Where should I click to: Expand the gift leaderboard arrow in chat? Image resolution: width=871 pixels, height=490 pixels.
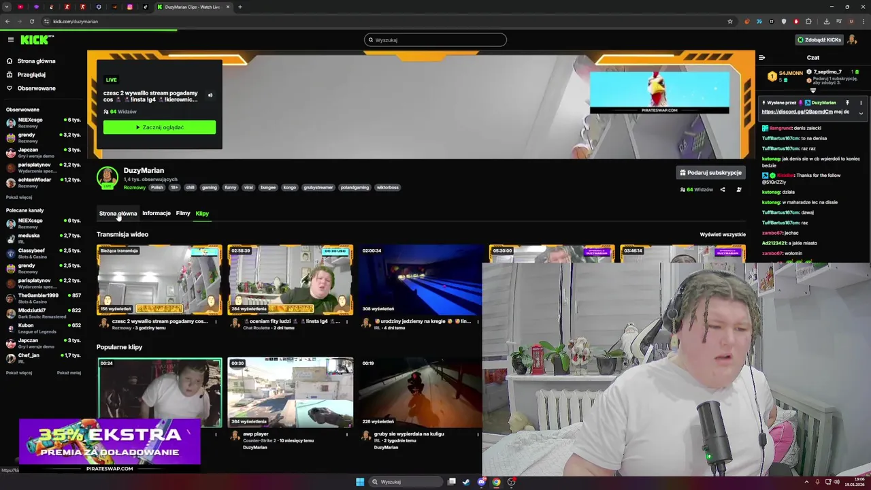pos(812,90)
